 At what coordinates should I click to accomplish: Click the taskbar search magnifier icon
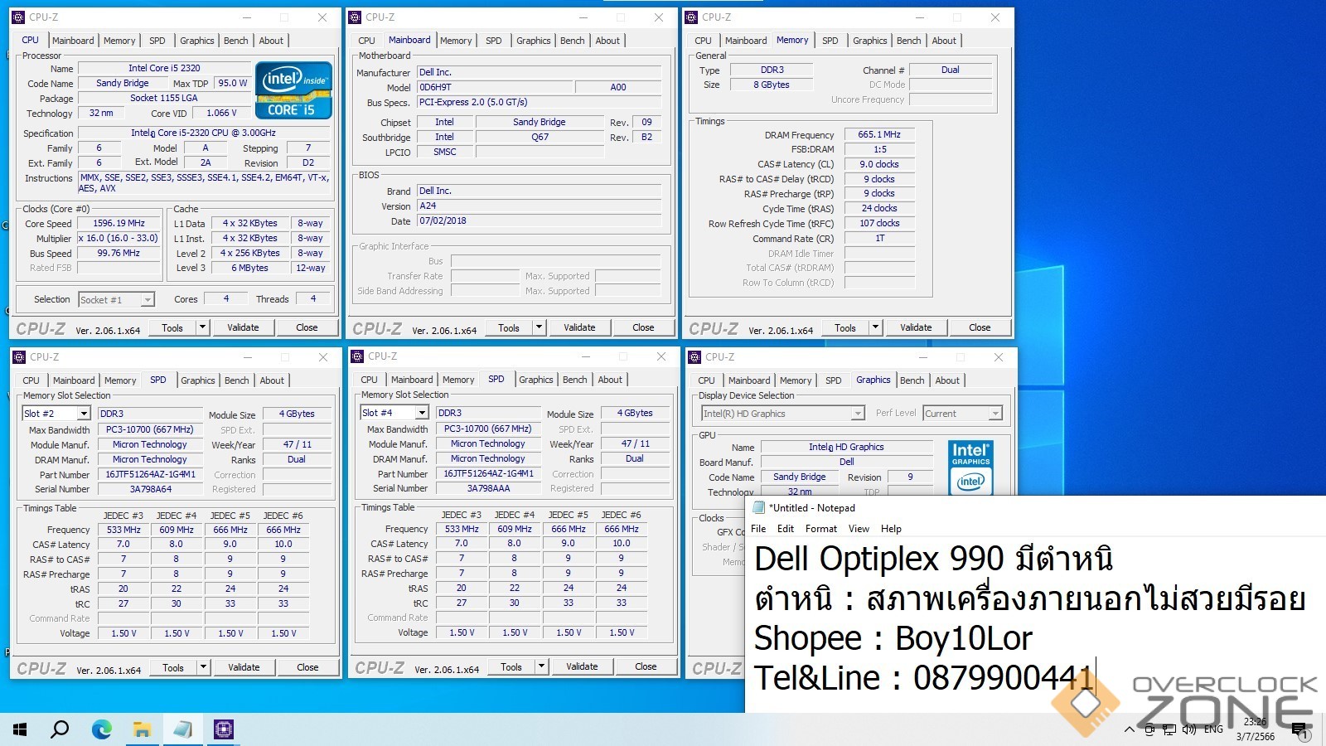pos(60,729)
